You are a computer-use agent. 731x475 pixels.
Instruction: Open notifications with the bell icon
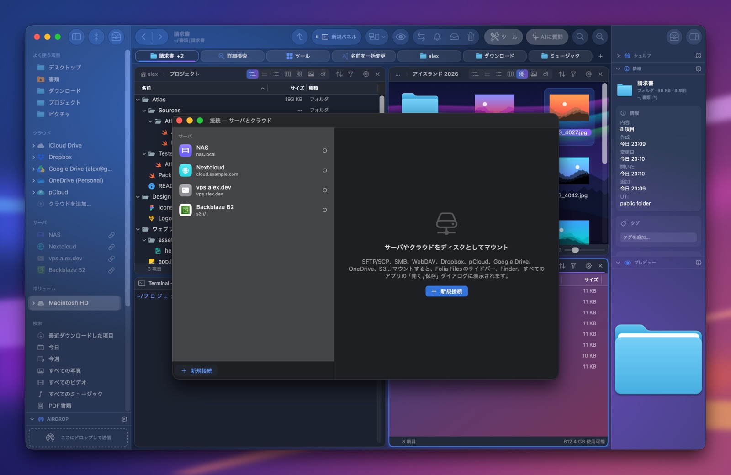point(437,37)
